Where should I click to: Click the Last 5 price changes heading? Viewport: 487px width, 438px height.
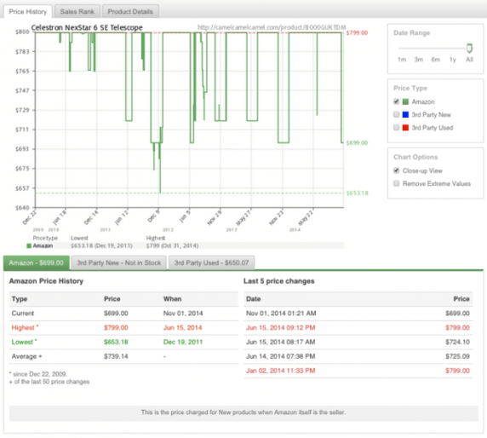[279, 281]
